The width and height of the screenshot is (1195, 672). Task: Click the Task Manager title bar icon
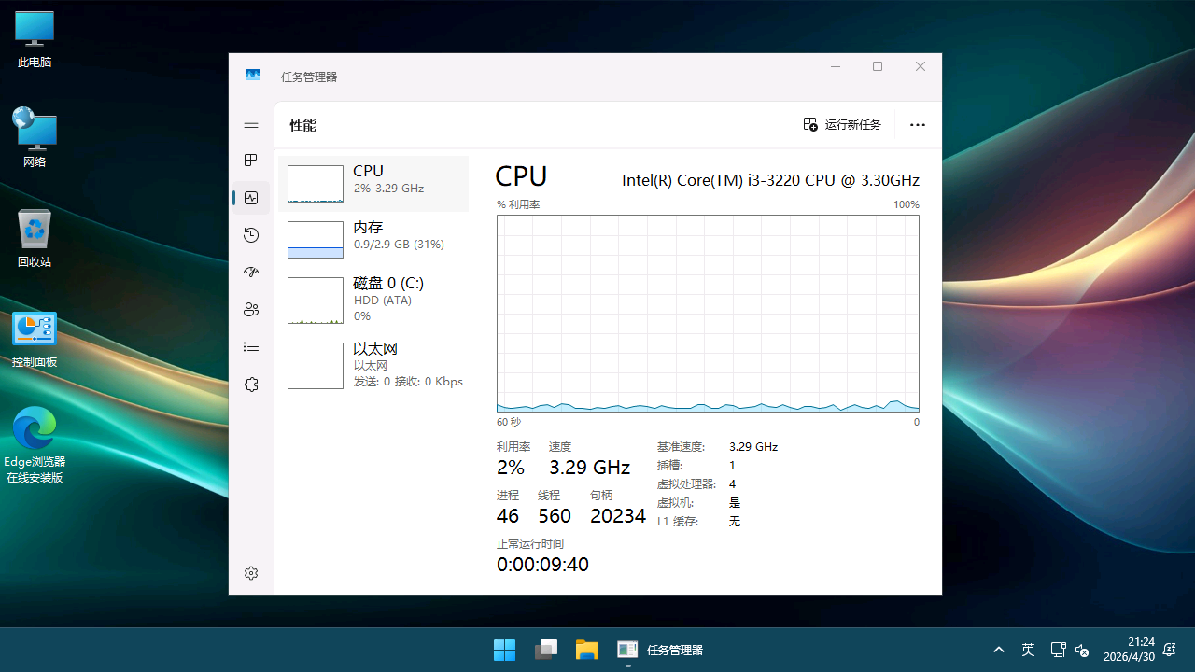(253, 76)
